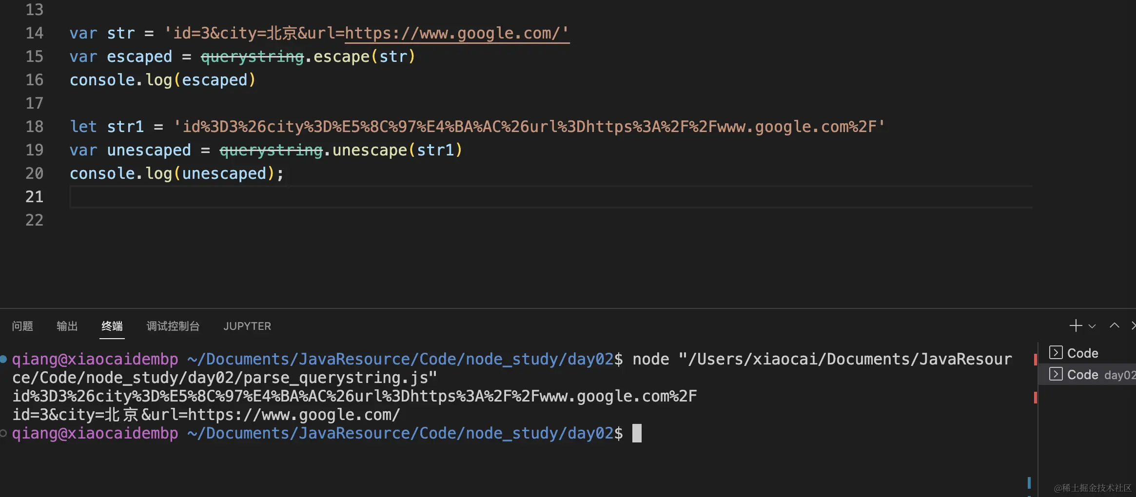Click the console.log(unescaped); statement

176,173
